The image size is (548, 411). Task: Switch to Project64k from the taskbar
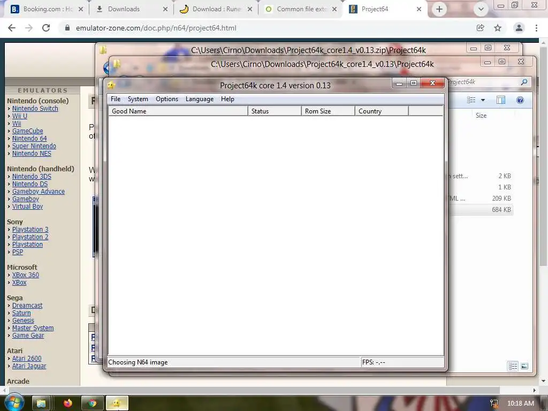(x=117, y=404)
